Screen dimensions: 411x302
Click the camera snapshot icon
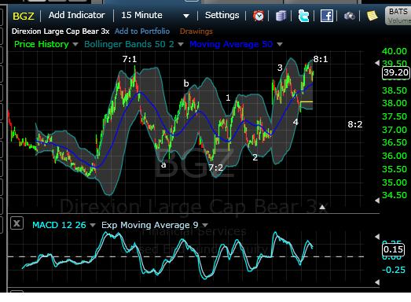pyautogui.click(x=349, y=16)
